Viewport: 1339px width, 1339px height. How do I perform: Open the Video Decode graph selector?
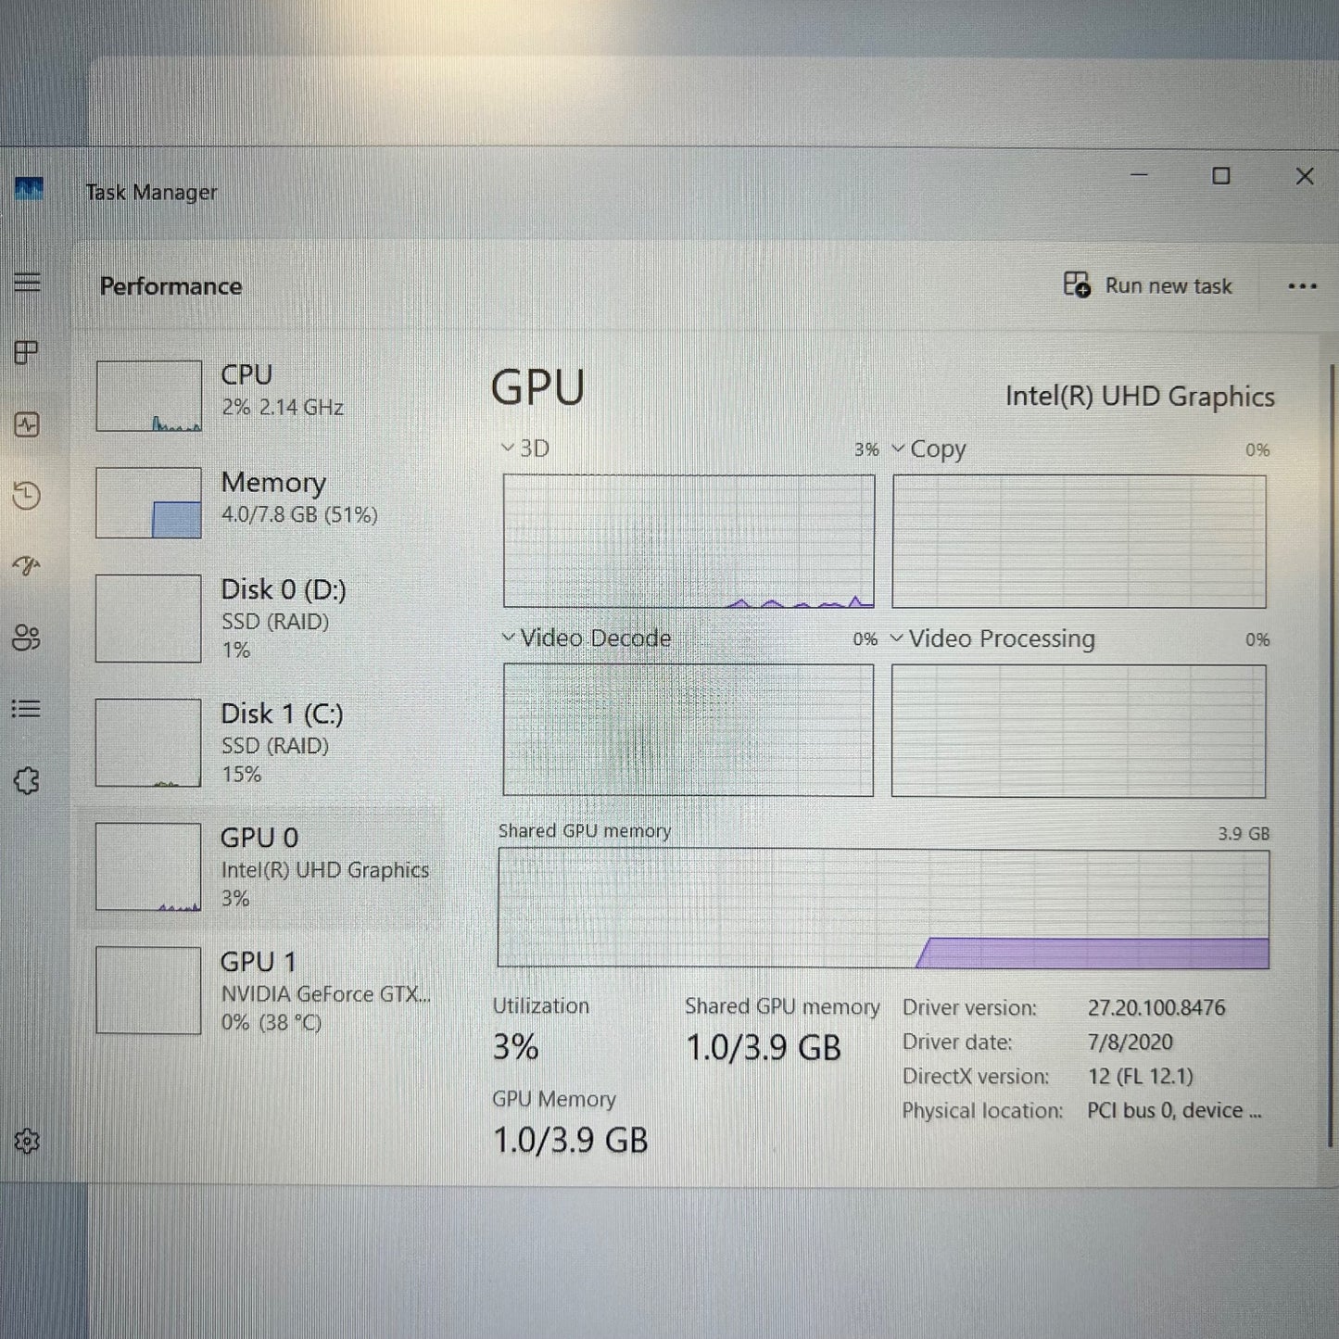[508, 638]
